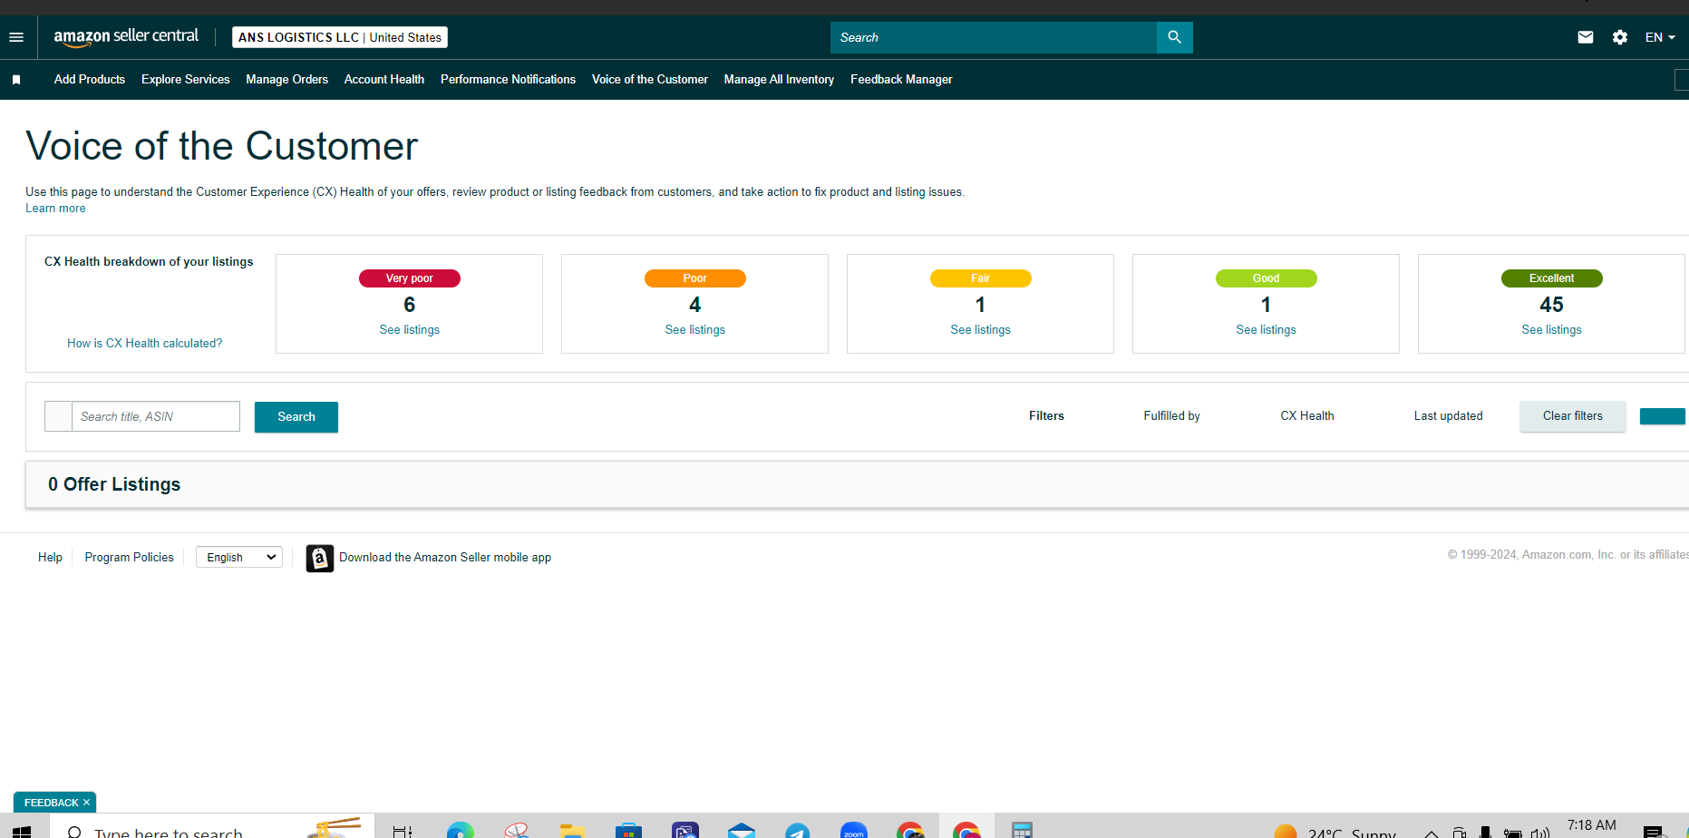Click the clock showing 7:18 AM
1689x838 pixels.
click(x=1592, y=827)
